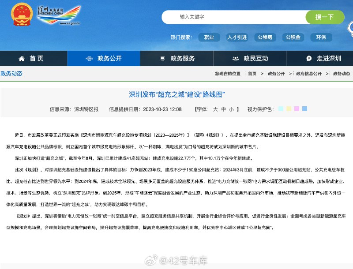Open the Shenzhen China rainbow logo

tap(59, 15)
